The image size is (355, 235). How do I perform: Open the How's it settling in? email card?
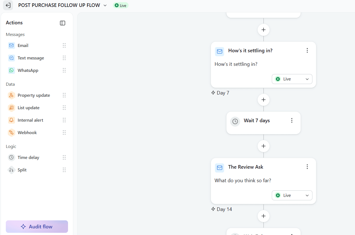(x=263, y=65)
